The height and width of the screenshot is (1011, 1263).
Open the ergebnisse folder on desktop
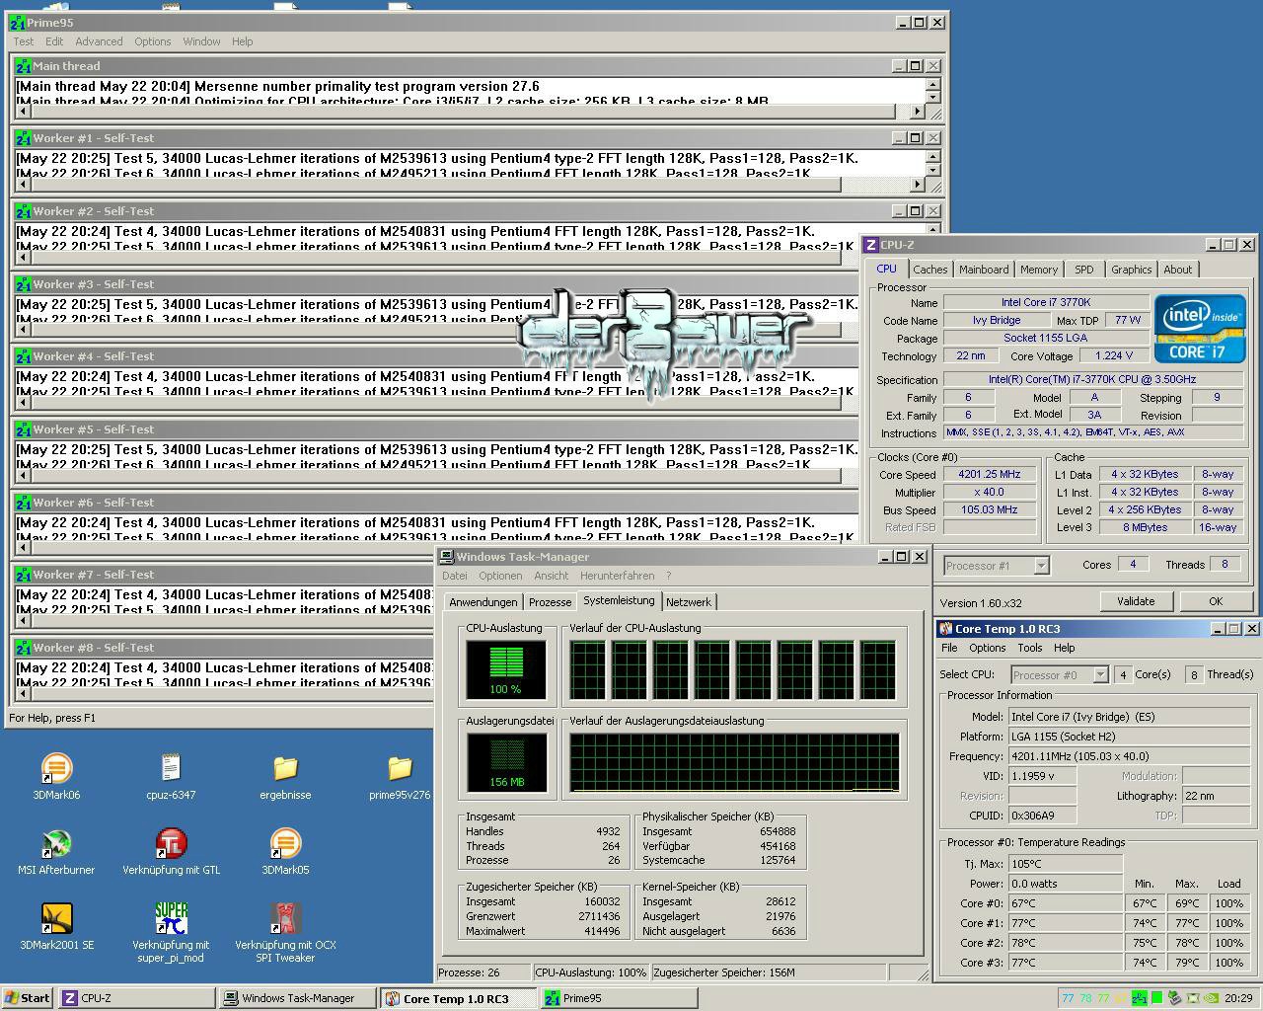(x=284, y=770)
